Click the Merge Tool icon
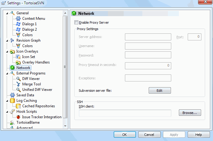This screenshot has height=141, width=213. tap(18, 84)
